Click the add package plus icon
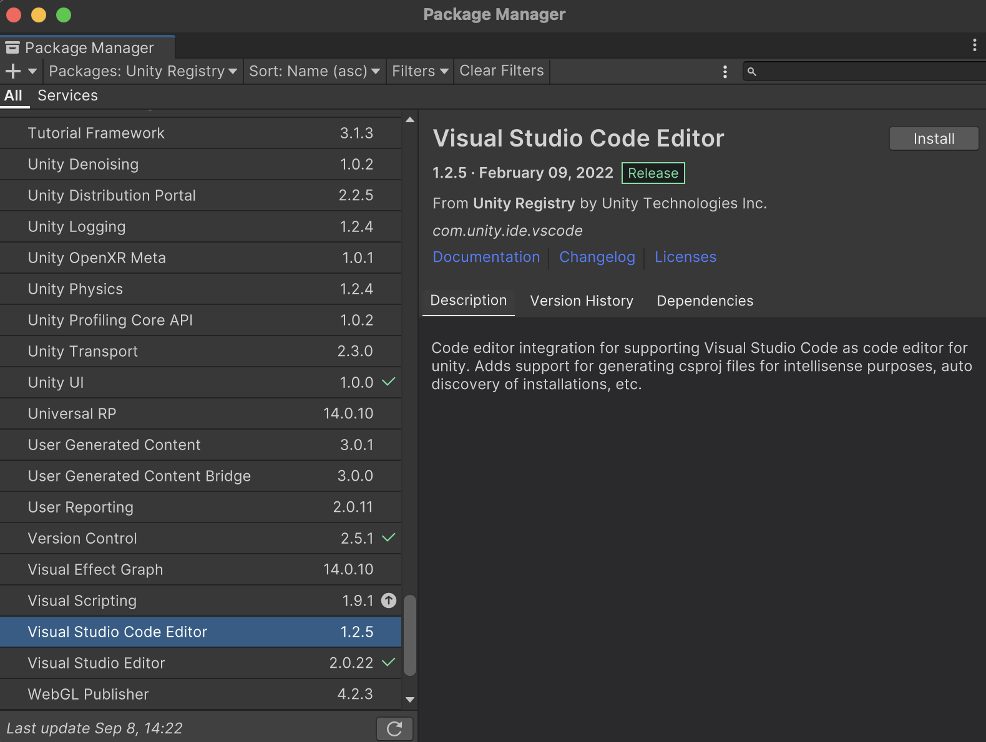 pos(13,71)
